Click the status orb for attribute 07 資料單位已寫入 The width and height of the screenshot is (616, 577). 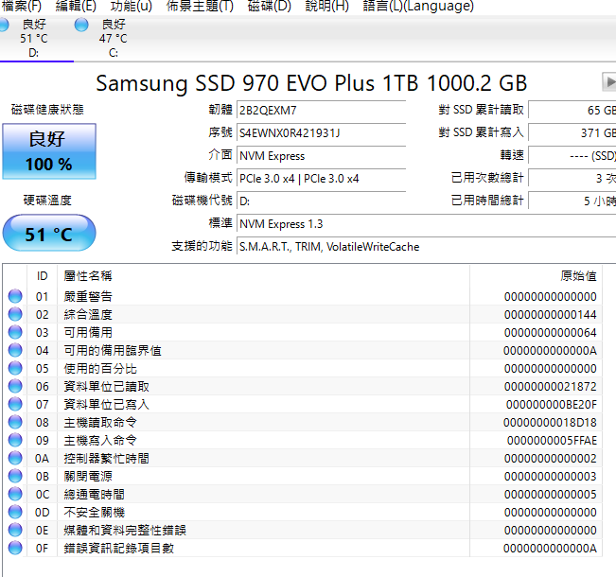[15, 404]
